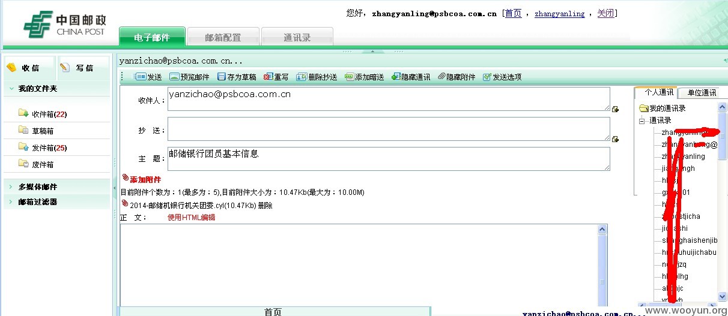This screenshot has height=316, width=728.
Task: Click 删除 next to the attachment file
Action: tap(265, 205)
